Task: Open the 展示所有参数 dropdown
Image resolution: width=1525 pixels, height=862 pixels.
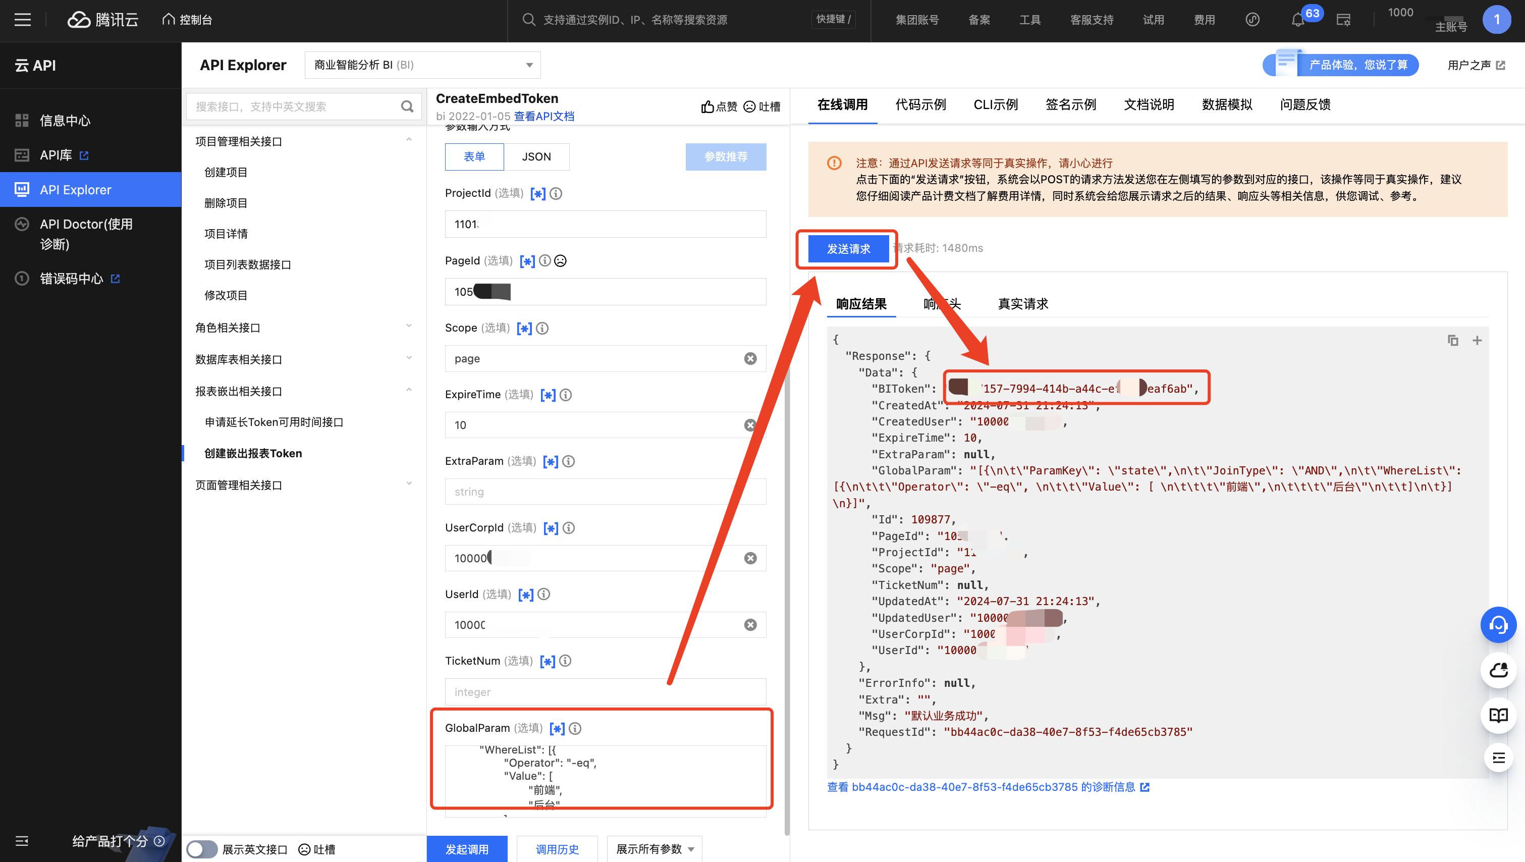Action: coord(654,849)
